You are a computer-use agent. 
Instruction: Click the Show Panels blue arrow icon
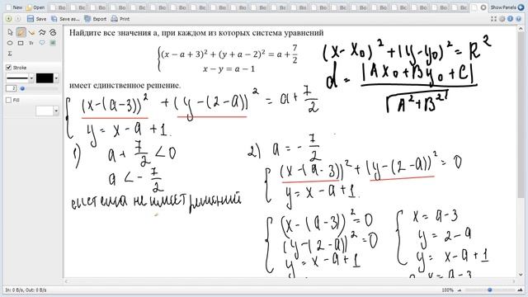tap(521, 7)
